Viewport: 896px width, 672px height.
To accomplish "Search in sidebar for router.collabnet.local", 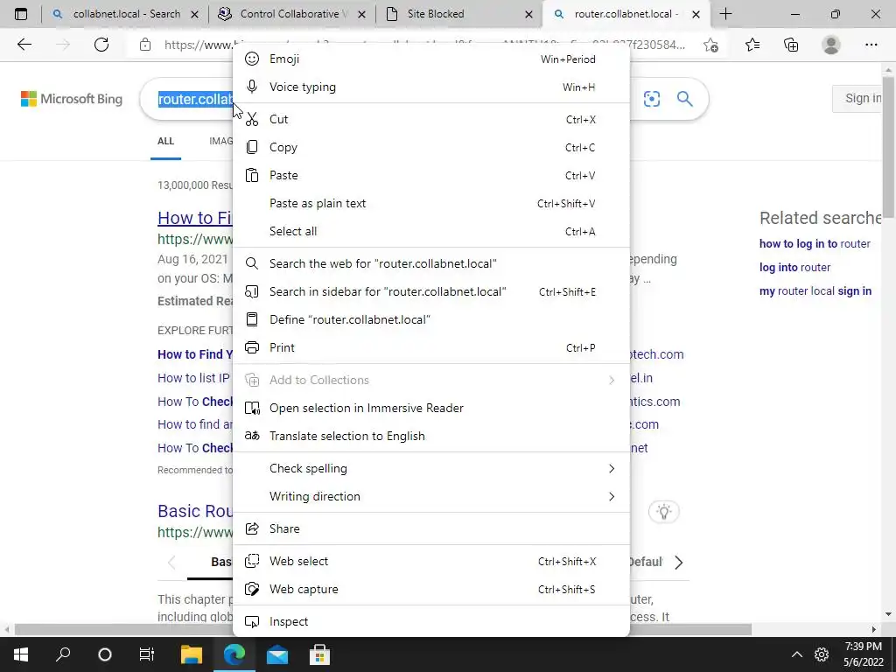I will click(x=430, y=291).
